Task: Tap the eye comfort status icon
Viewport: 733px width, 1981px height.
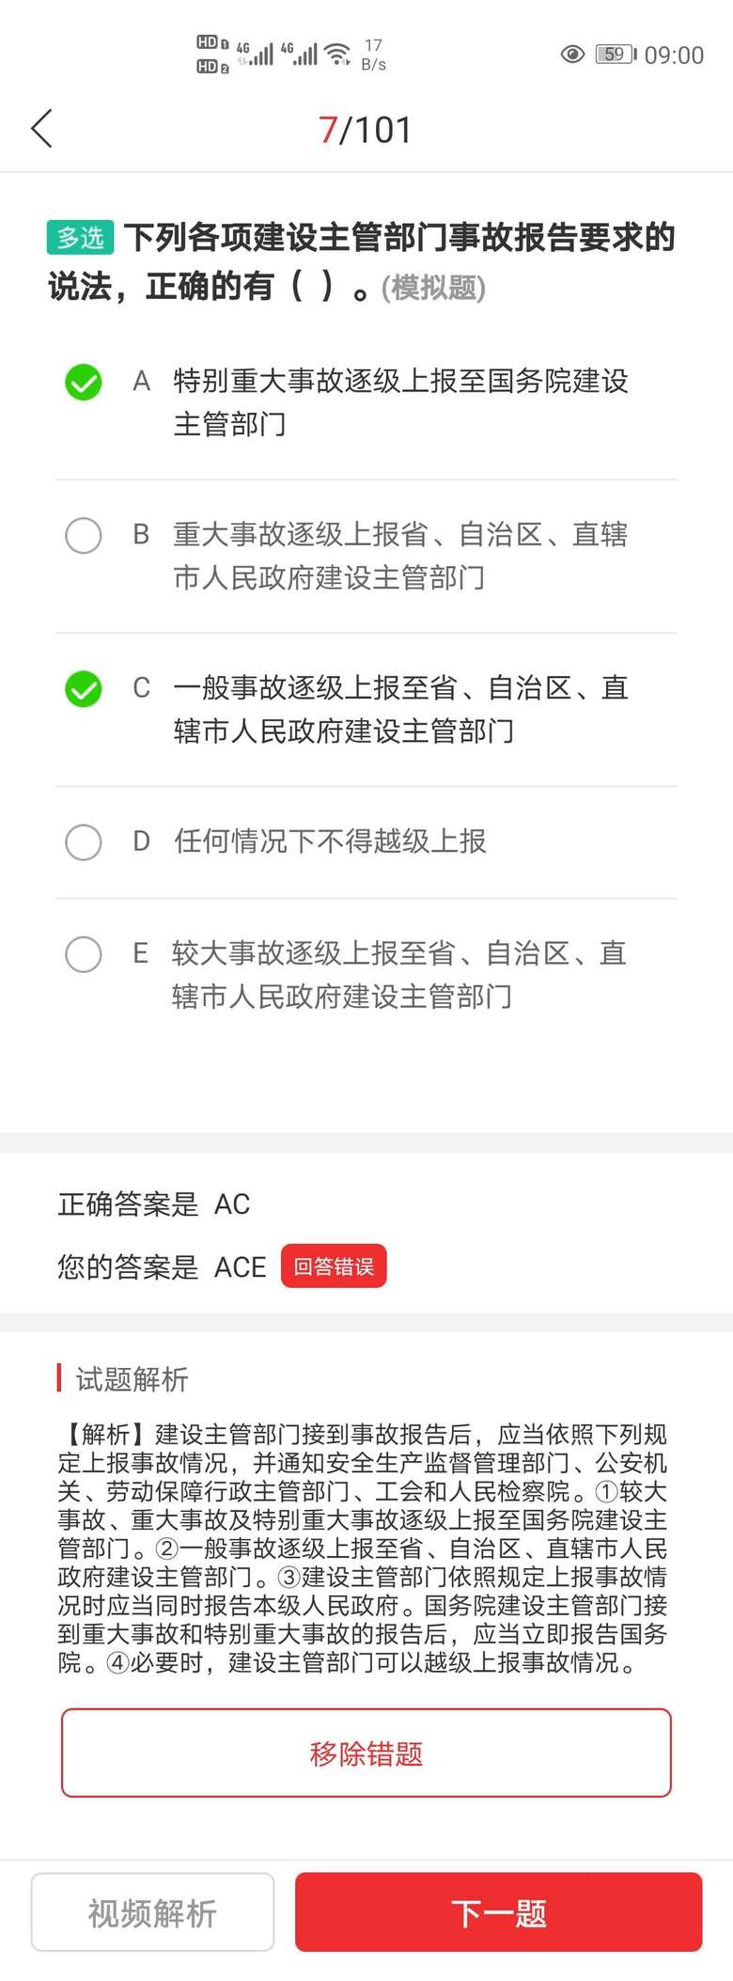Action: (x=572, y=55)
